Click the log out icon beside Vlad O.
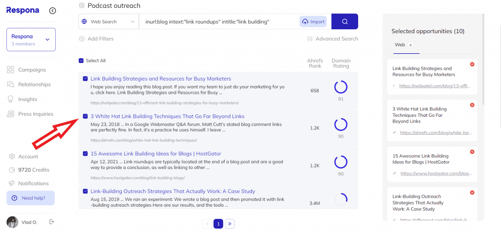The width and height of the screenshot is (501, 233). [52, 222]
